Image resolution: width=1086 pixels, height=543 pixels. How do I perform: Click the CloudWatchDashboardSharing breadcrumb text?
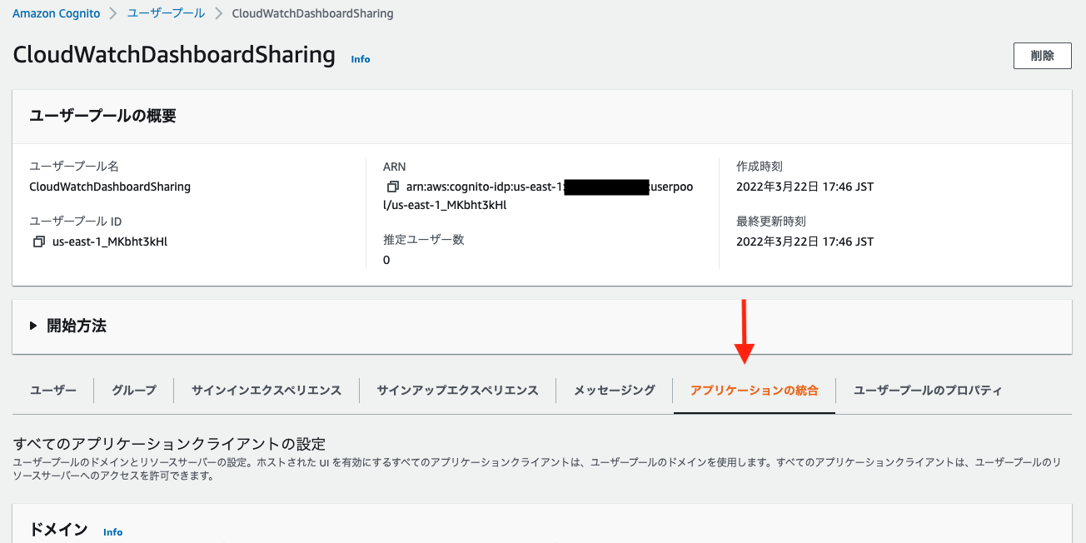coord(312,13)
